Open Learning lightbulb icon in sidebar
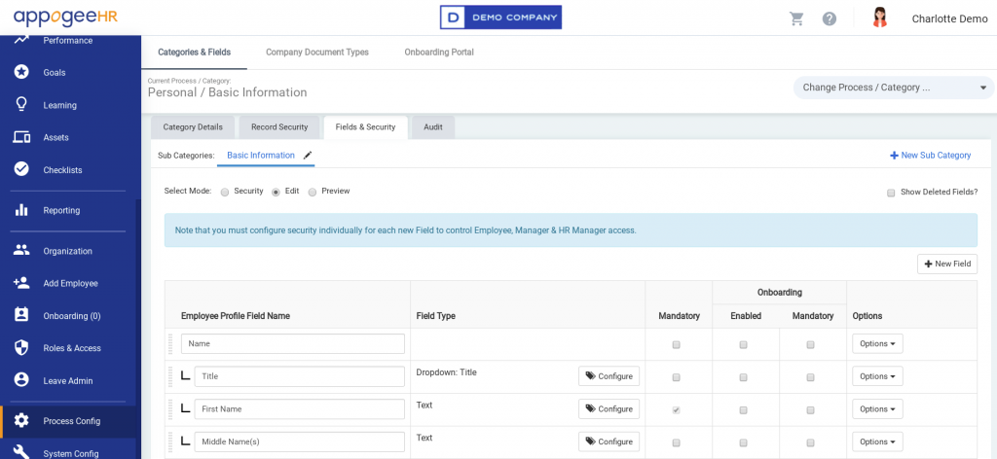Image resolution: width=997 pixels, height=459 pixels. coord(21,105)
